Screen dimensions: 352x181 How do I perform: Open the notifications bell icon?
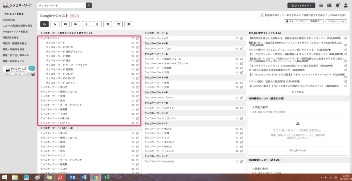pyautogui.click(x=338, y=6)
